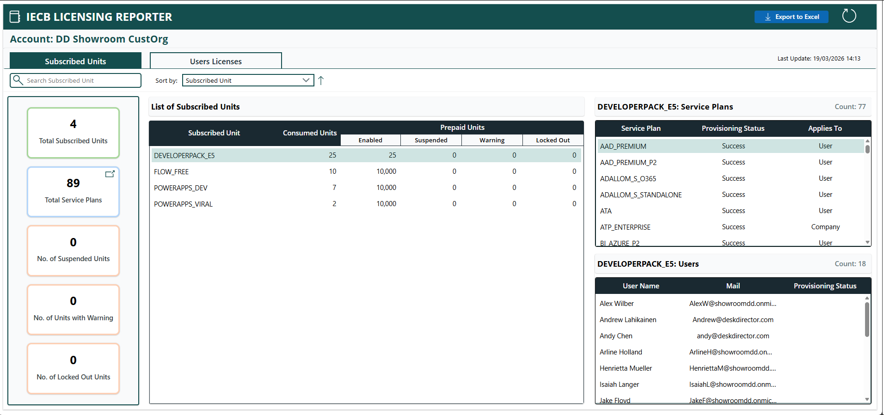Focus the Search Subscribed Unit field
The image size is (884, 415).
[81, 80]
